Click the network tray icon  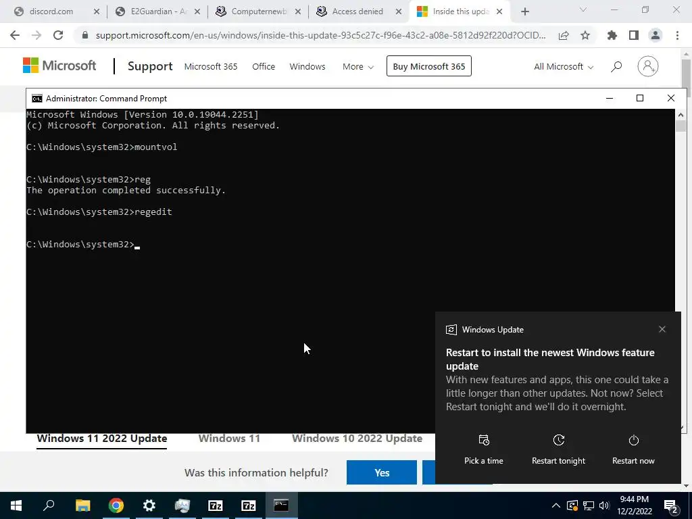tap(589, 505)
